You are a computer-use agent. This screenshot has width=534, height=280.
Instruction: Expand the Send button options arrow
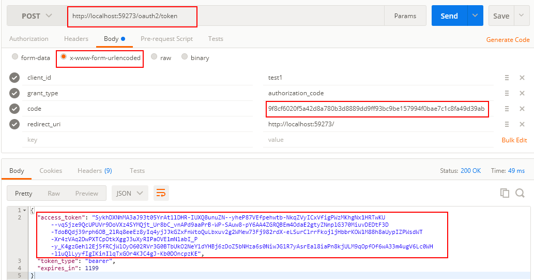475,16
